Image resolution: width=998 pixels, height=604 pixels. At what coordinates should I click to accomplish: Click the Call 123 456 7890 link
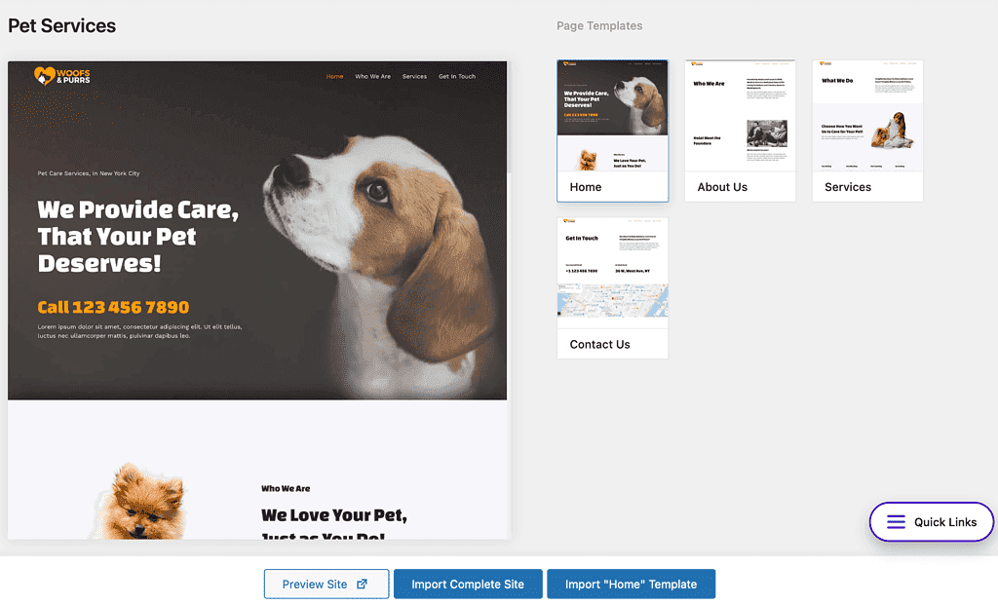coord(113,306)
